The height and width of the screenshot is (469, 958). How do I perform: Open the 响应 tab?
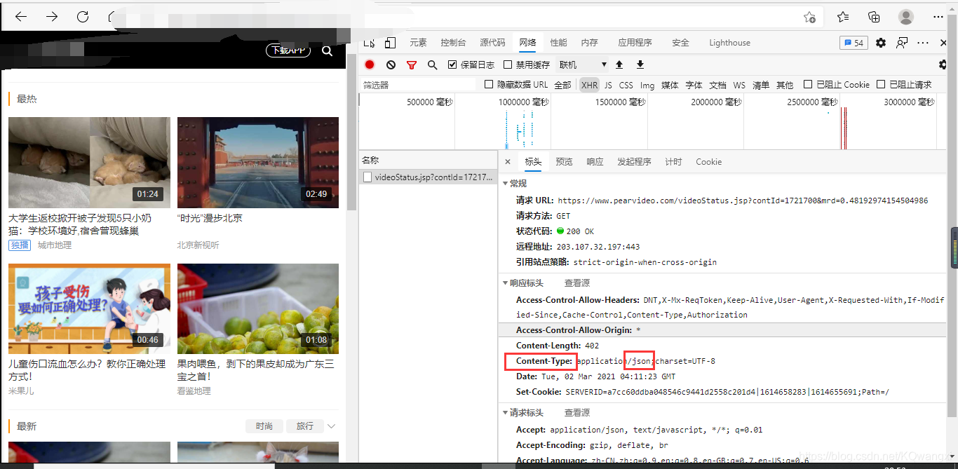click(595, 162)
